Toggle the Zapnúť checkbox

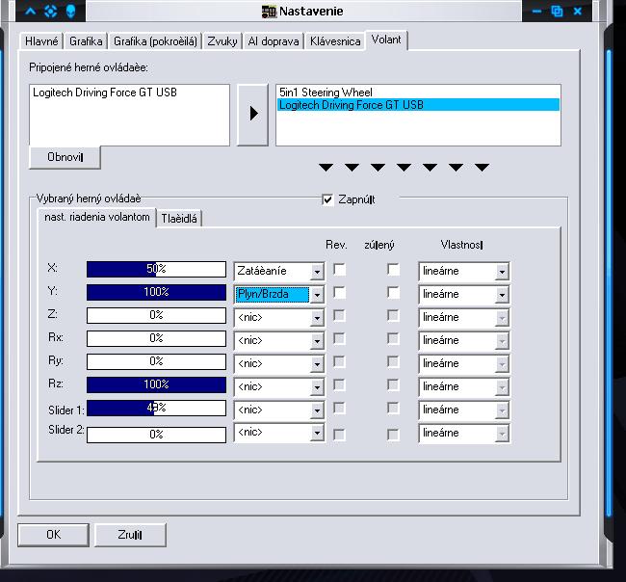point(327,199)
